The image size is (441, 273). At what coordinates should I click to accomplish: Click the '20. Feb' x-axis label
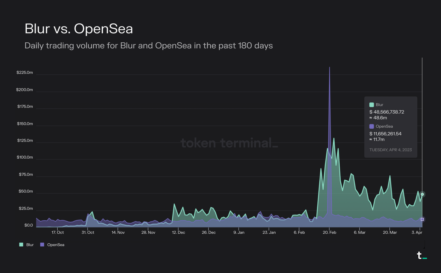point(329,232)
